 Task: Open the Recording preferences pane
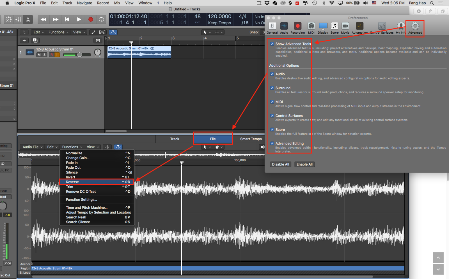click(x=297, y=28)
